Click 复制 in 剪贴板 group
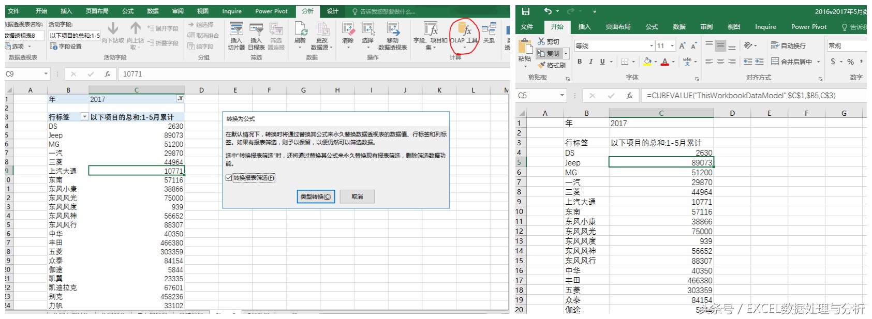The image size is (872, 319). (549, 53)
